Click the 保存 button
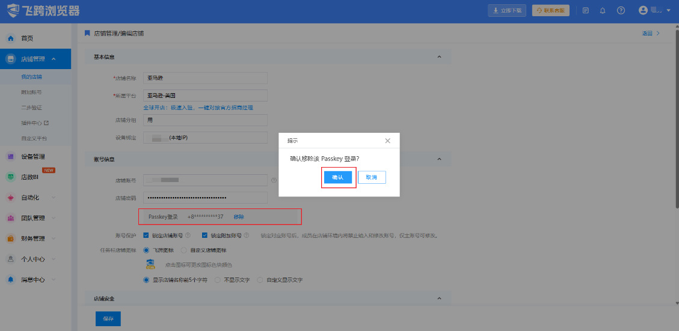The width and height of the screenshot is (679, 331). coord(108,318)
